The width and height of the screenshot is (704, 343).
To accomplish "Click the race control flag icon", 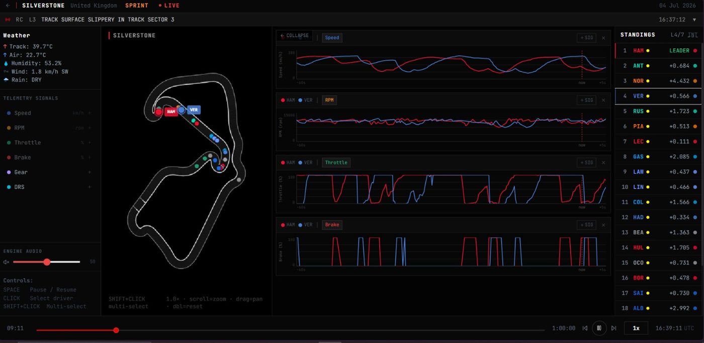I will point(8,20).
